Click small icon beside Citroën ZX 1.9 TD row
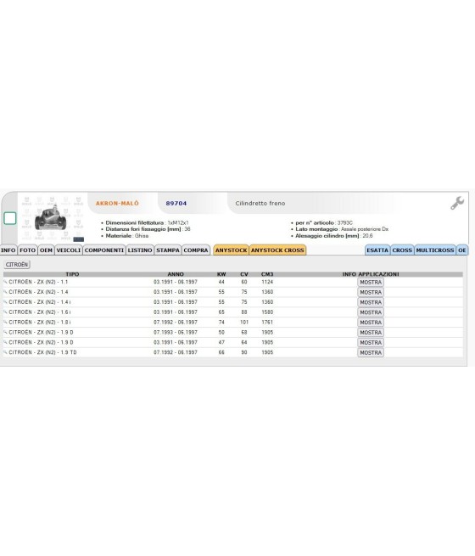This screenshot has width=475, height=556. [5, 352]
